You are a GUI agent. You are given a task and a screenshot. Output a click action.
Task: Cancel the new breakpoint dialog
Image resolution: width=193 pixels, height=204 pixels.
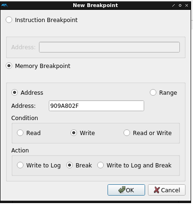tap(167, 190)
